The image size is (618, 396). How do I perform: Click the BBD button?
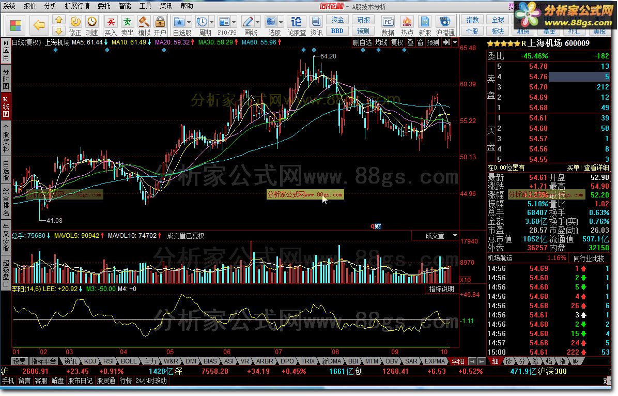(337, 31)
